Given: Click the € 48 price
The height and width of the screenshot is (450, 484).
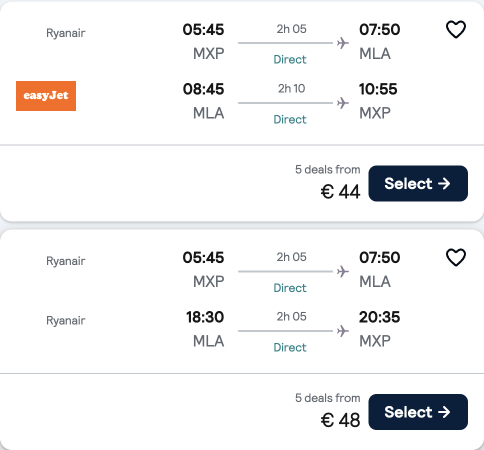Looking at the screenshot, I should coord(340,420).
